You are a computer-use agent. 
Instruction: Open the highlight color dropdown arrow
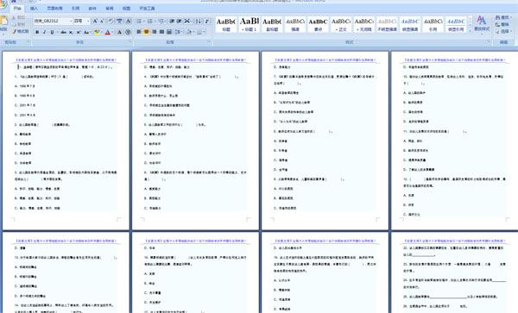(x=101, y=32)
